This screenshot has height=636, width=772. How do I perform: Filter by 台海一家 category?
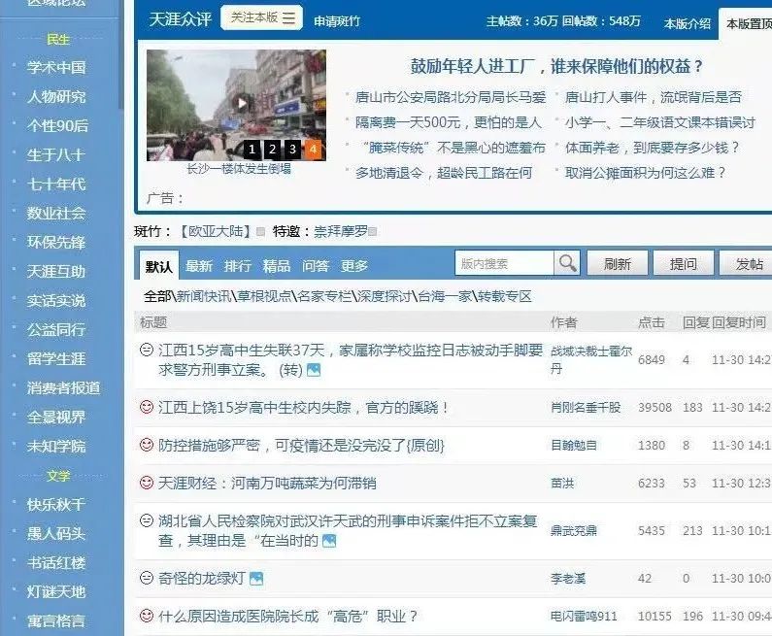[445, 296]
